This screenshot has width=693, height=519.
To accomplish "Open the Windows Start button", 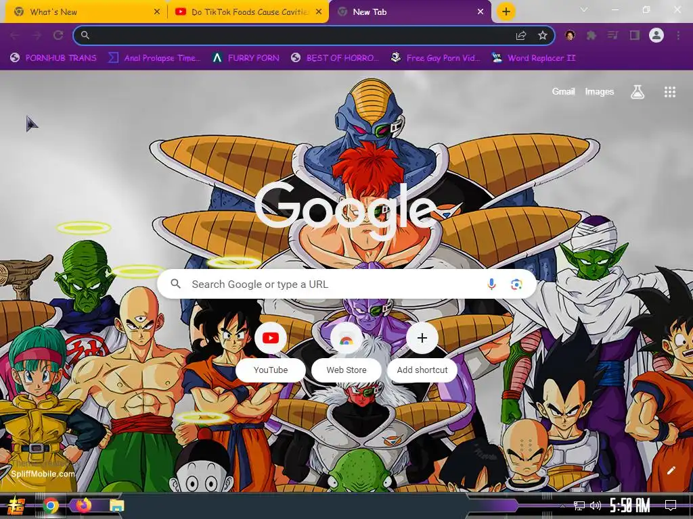I will click(16, 505).
